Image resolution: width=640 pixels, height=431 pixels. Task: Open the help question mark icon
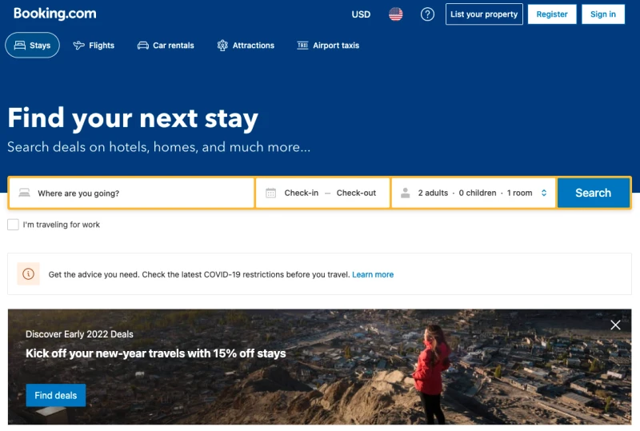[427, 14]
